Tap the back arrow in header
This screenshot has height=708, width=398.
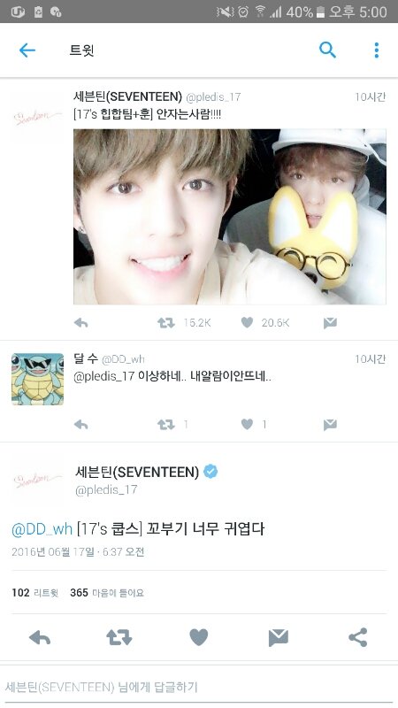pos(27,50)
